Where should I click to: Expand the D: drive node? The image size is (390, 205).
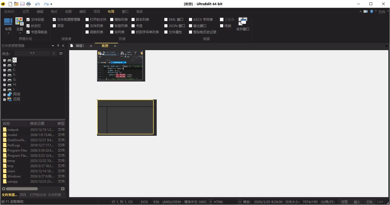4,65
